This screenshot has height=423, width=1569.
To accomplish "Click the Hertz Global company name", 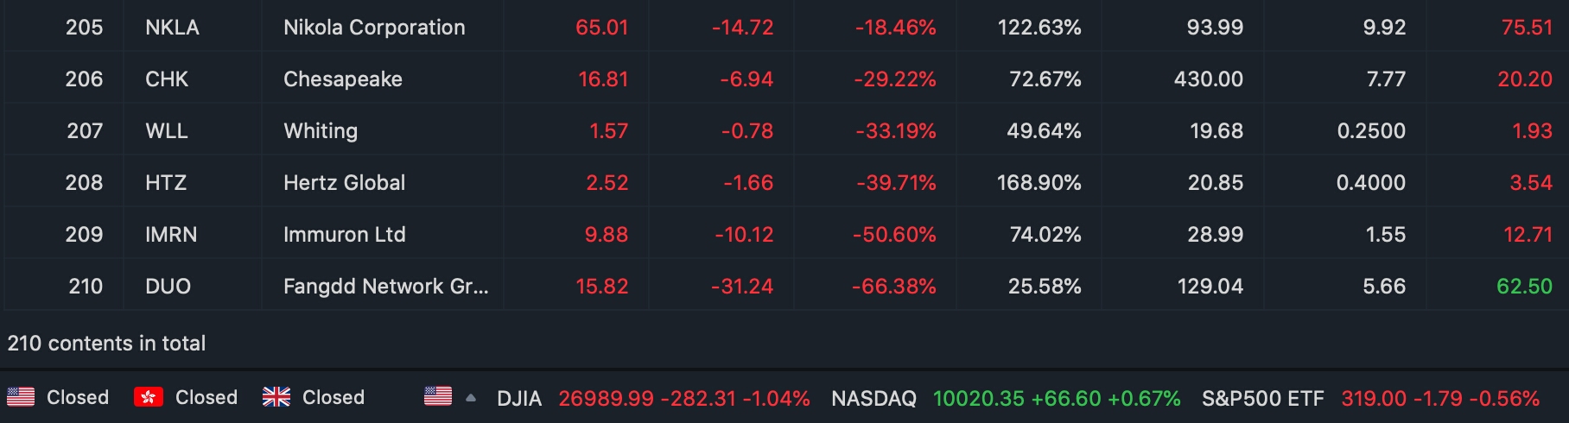I will click(x=344, y=183).
